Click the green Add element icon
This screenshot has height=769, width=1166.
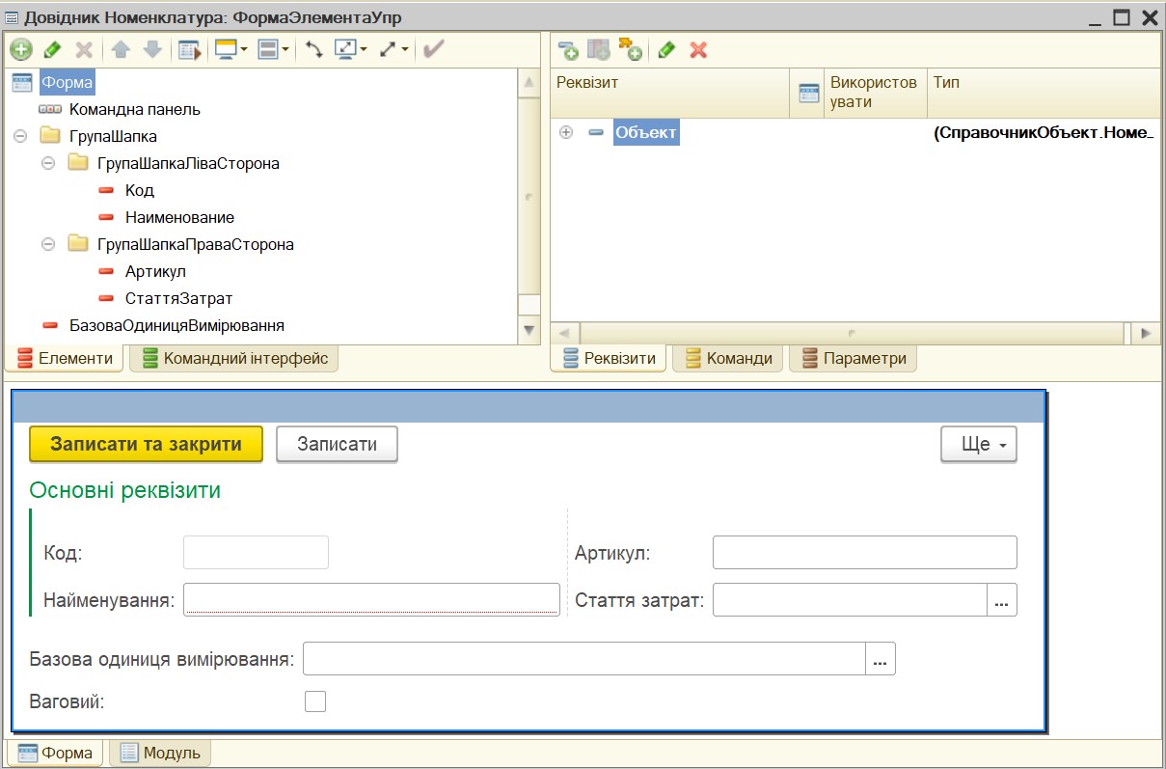point(21,49)
